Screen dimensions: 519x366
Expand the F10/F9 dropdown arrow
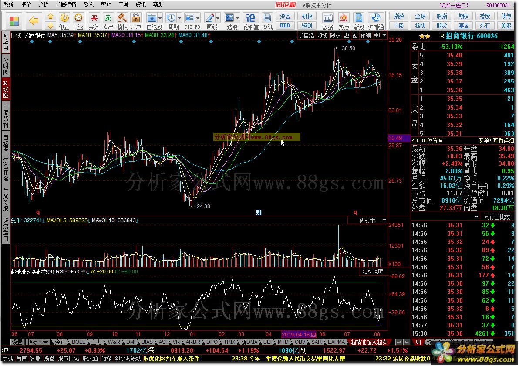pyautogui.click(x=198, y=18)
